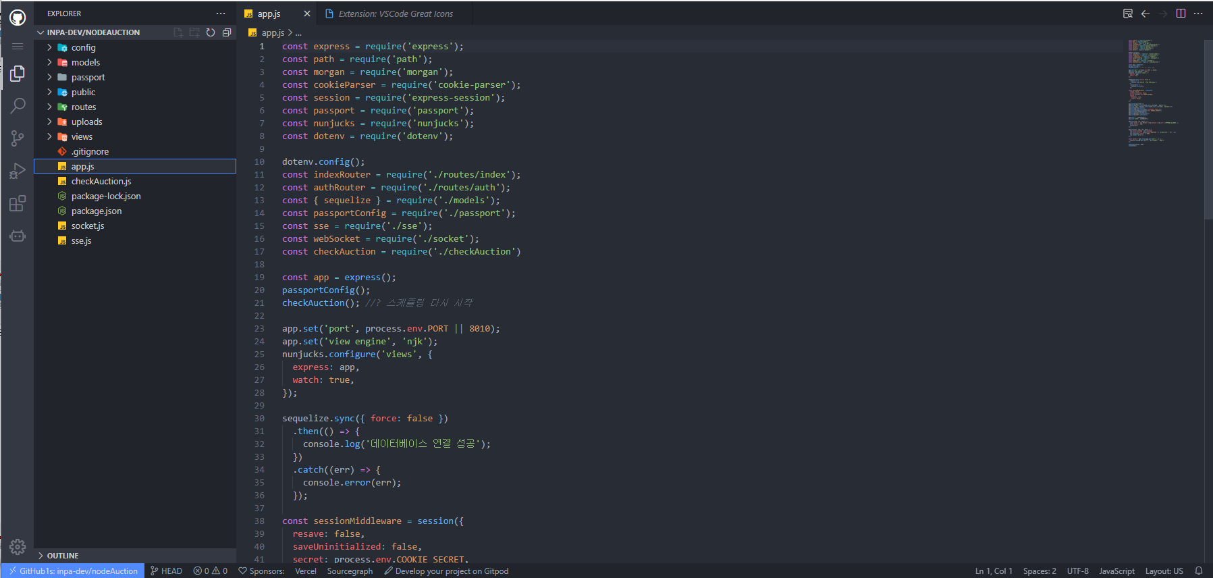This screenshot has width=1213, height=578.
Task: Expand the Outline section
Action: [x=135, y=556]
